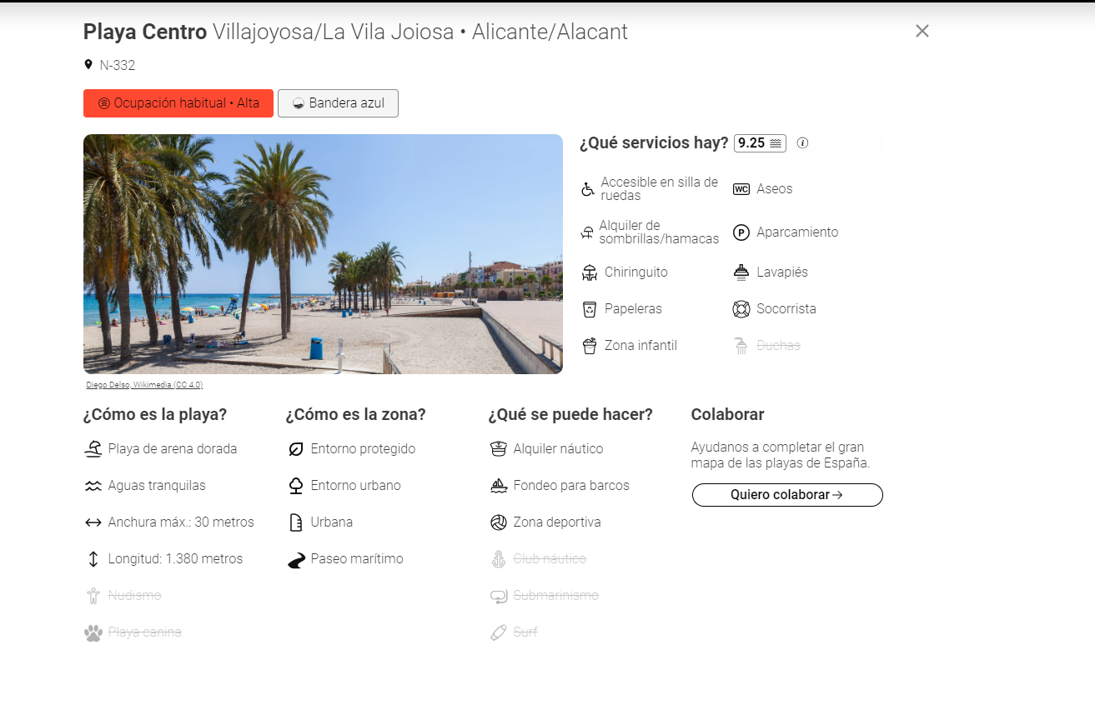Open the services score info icon
The width and height of the screenshot is (1095, 710).
pyautogui.click(x=802, y=142)
